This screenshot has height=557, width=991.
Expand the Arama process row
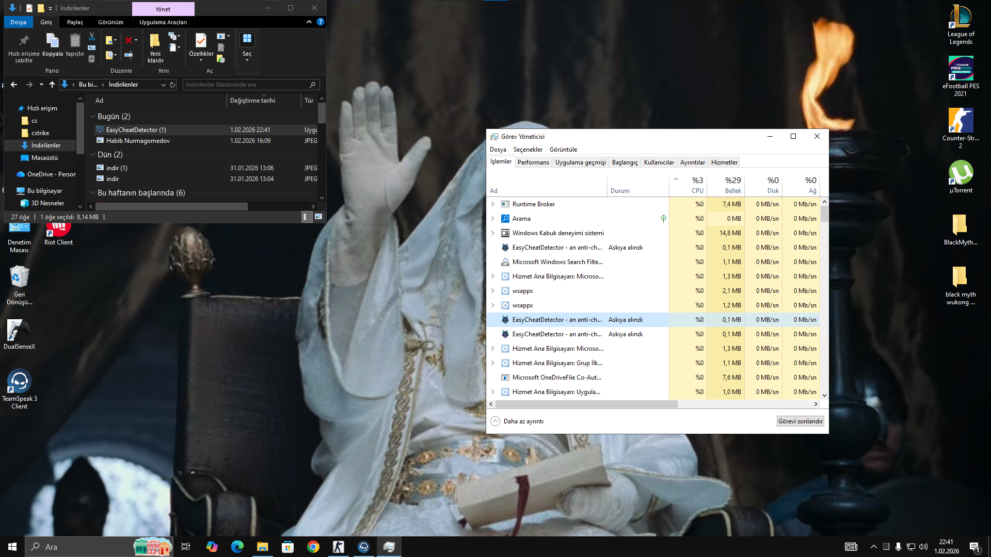click(x=493, y=219)
